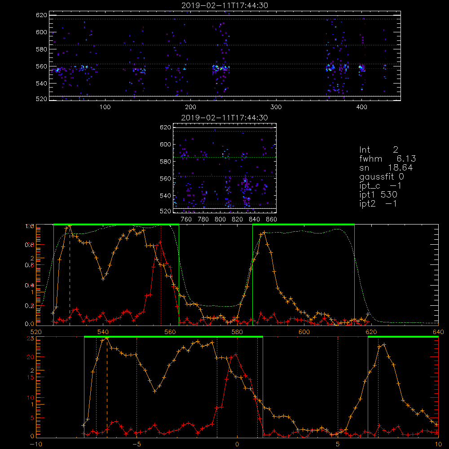Click y-axis label 600 on middle plot
449x449 pixels.
click(x=165, y=144)
